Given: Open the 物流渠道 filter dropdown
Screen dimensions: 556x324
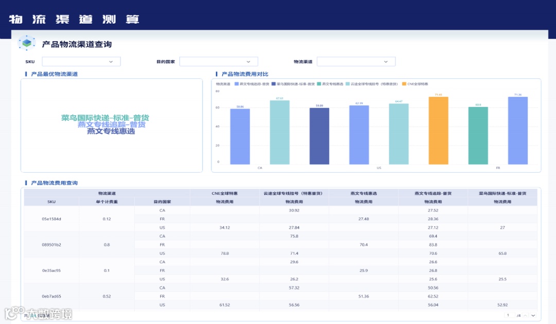Looking at the screenshot, I should [356, 62].
